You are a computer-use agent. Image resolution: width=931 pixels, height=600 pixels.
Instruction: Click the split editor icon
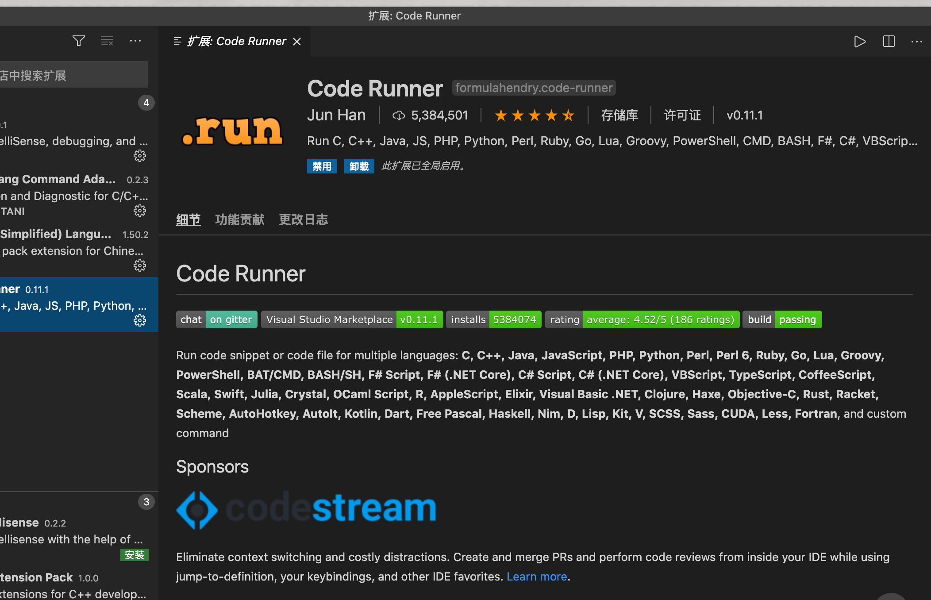point(889,42)
